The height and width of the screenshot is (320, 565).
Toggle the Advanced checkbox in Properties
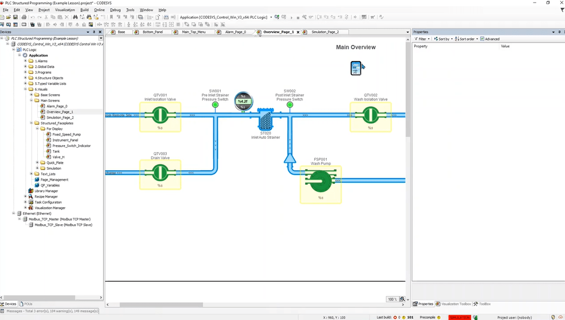[482, 39]
